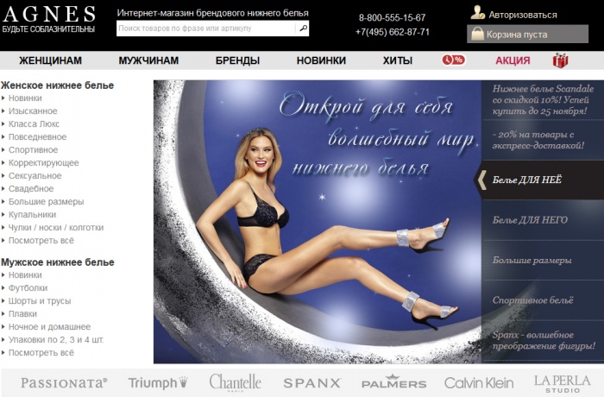The image size is (604, 397).
Task: Click the Мужское нижнее белье heading
Action: point(58,262)
